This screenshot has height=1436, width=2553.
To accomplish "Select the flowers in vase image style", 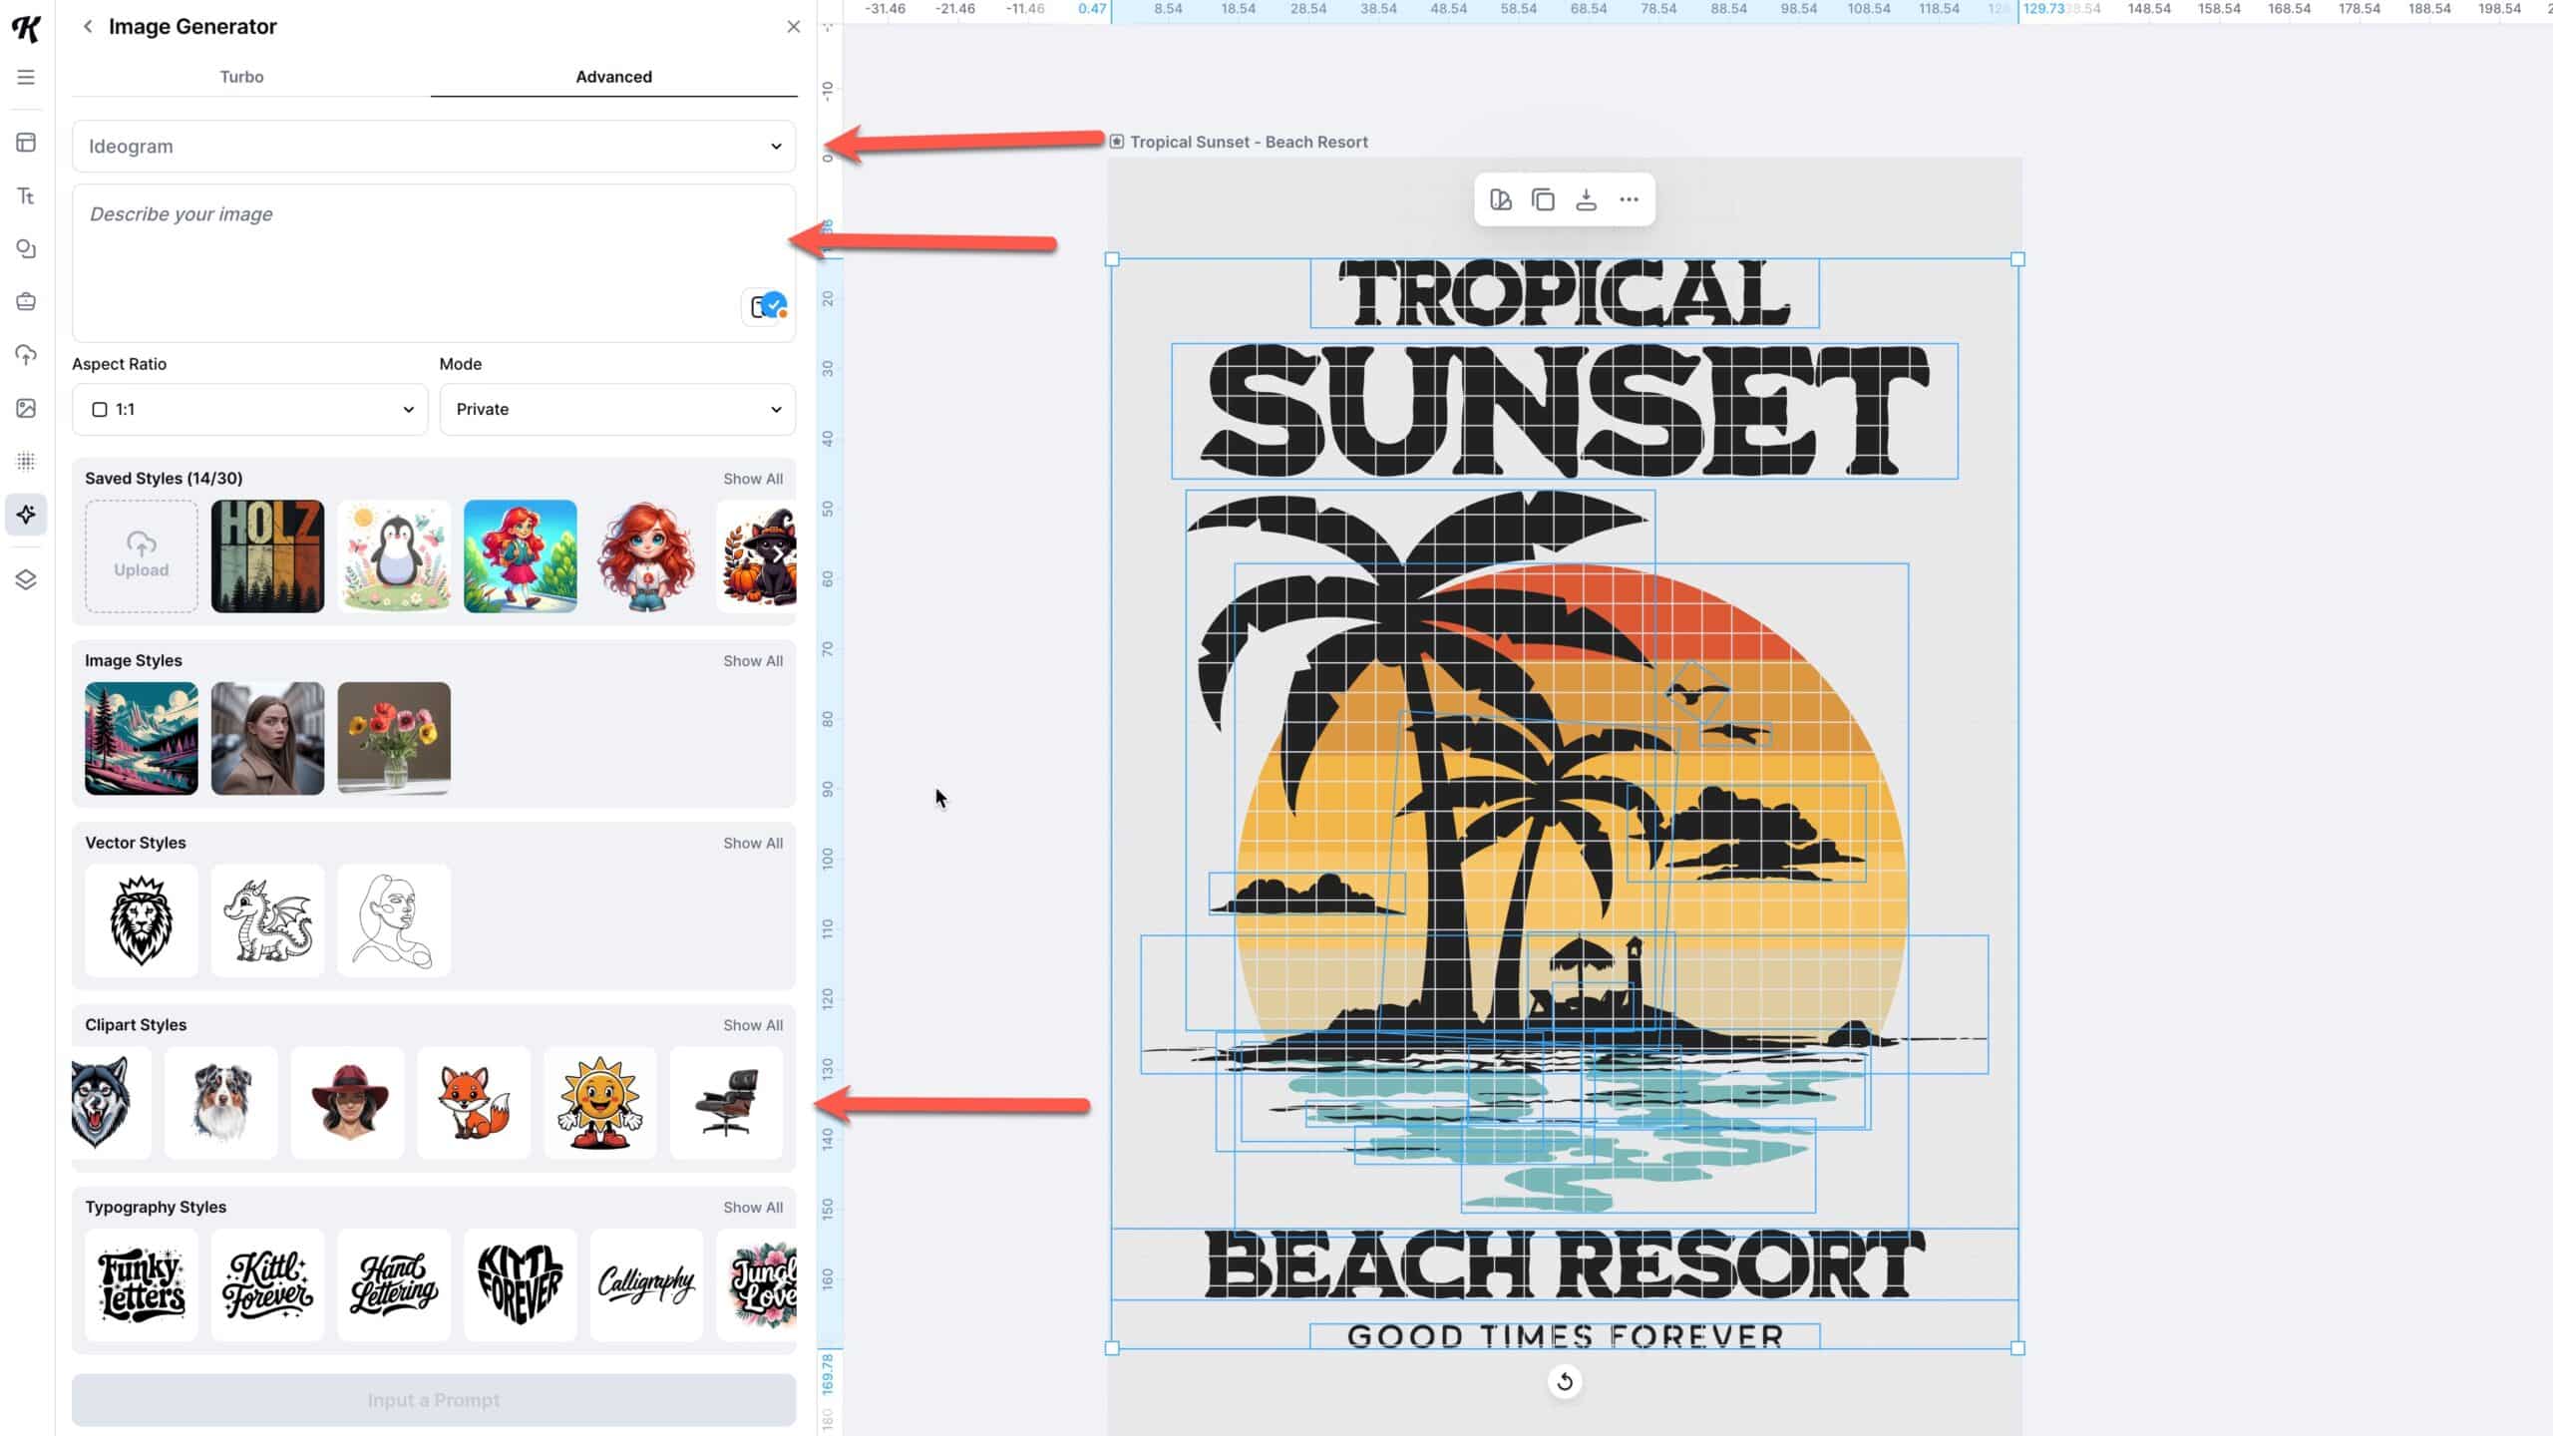I will pos(394,739).
